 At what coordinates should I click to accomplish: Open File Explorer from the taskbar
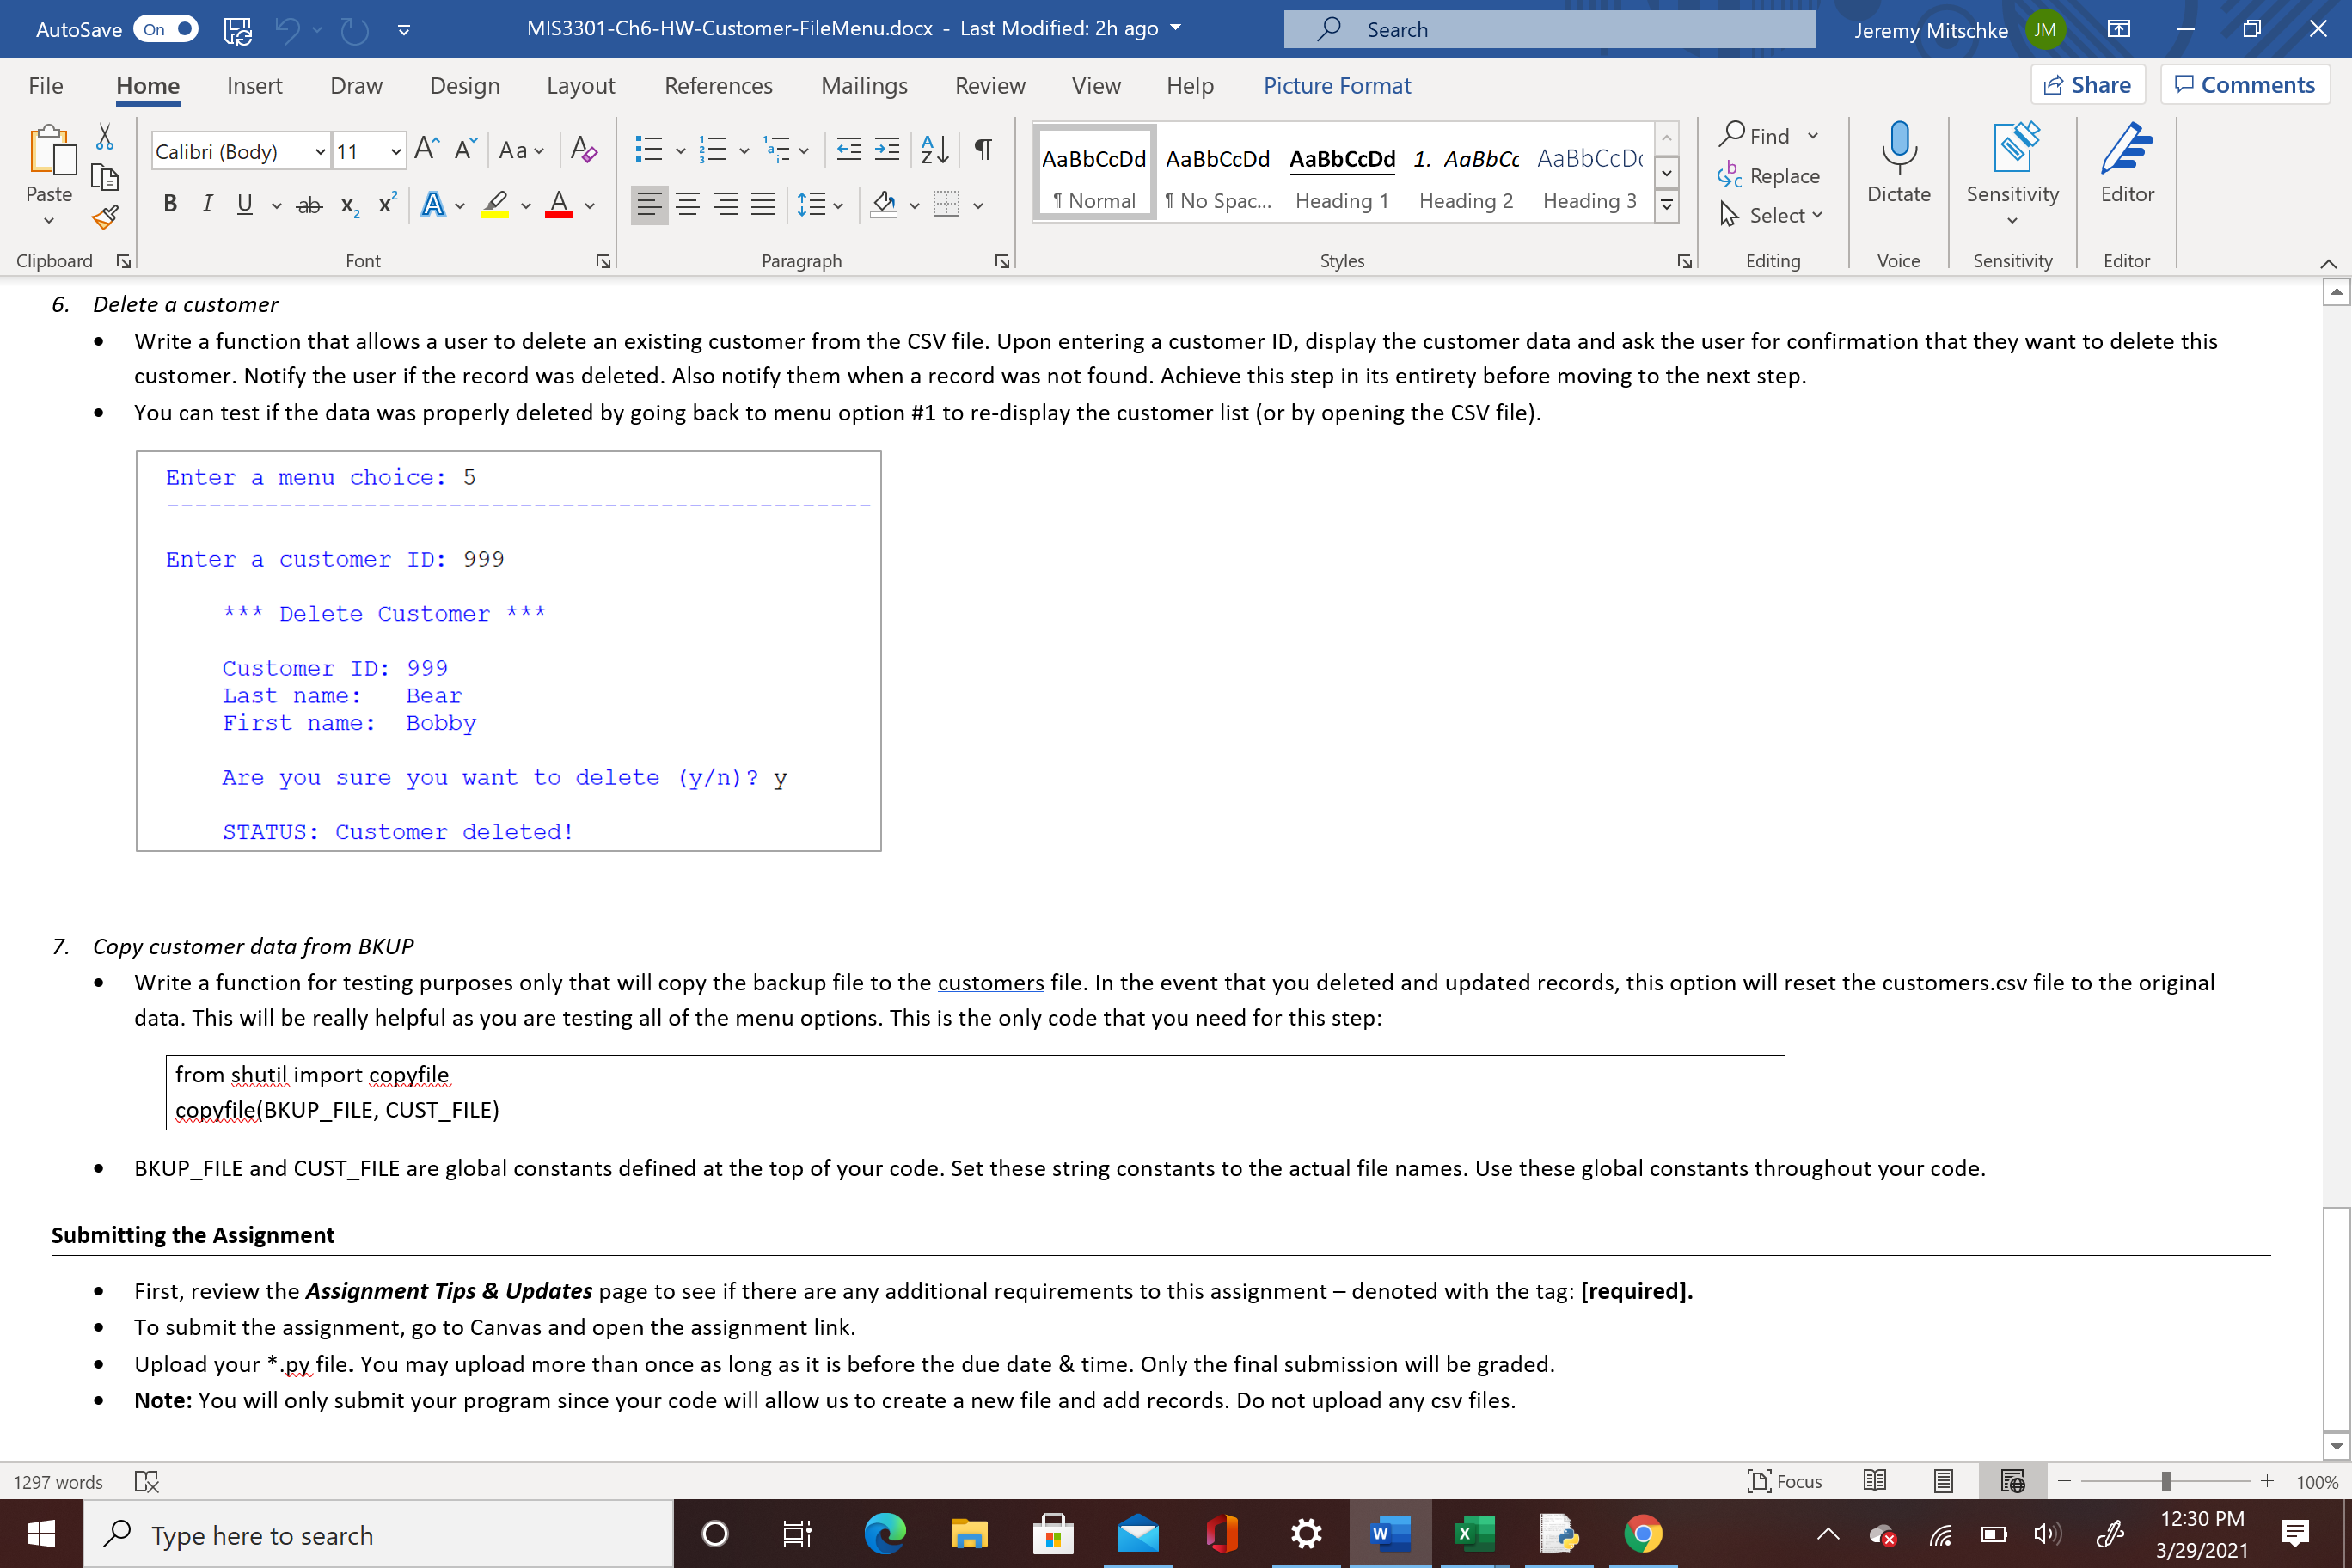968,1533
